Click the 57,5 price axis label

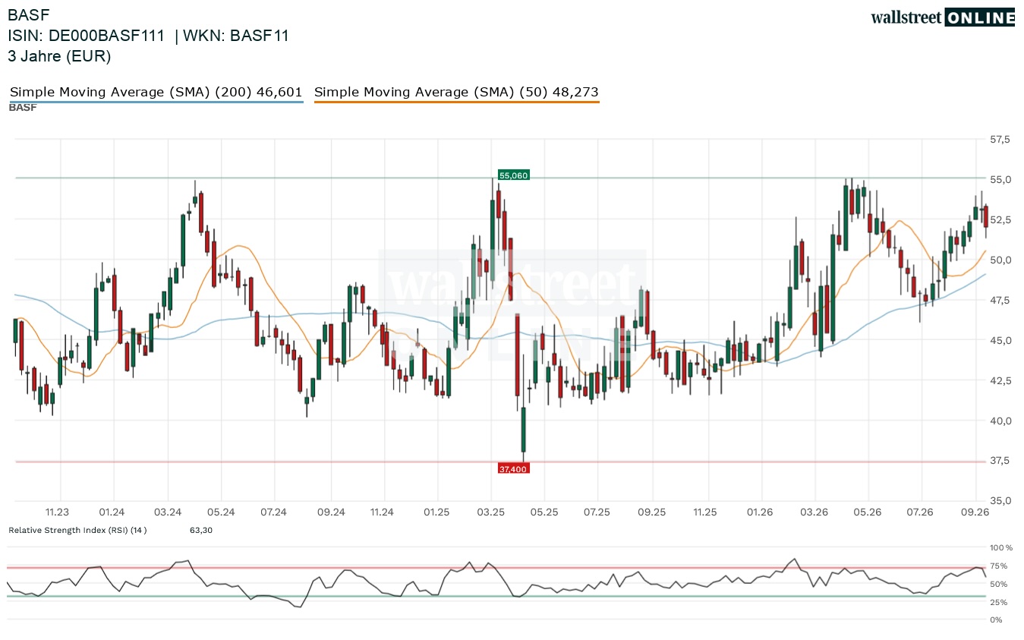[x=1000, y=140]
